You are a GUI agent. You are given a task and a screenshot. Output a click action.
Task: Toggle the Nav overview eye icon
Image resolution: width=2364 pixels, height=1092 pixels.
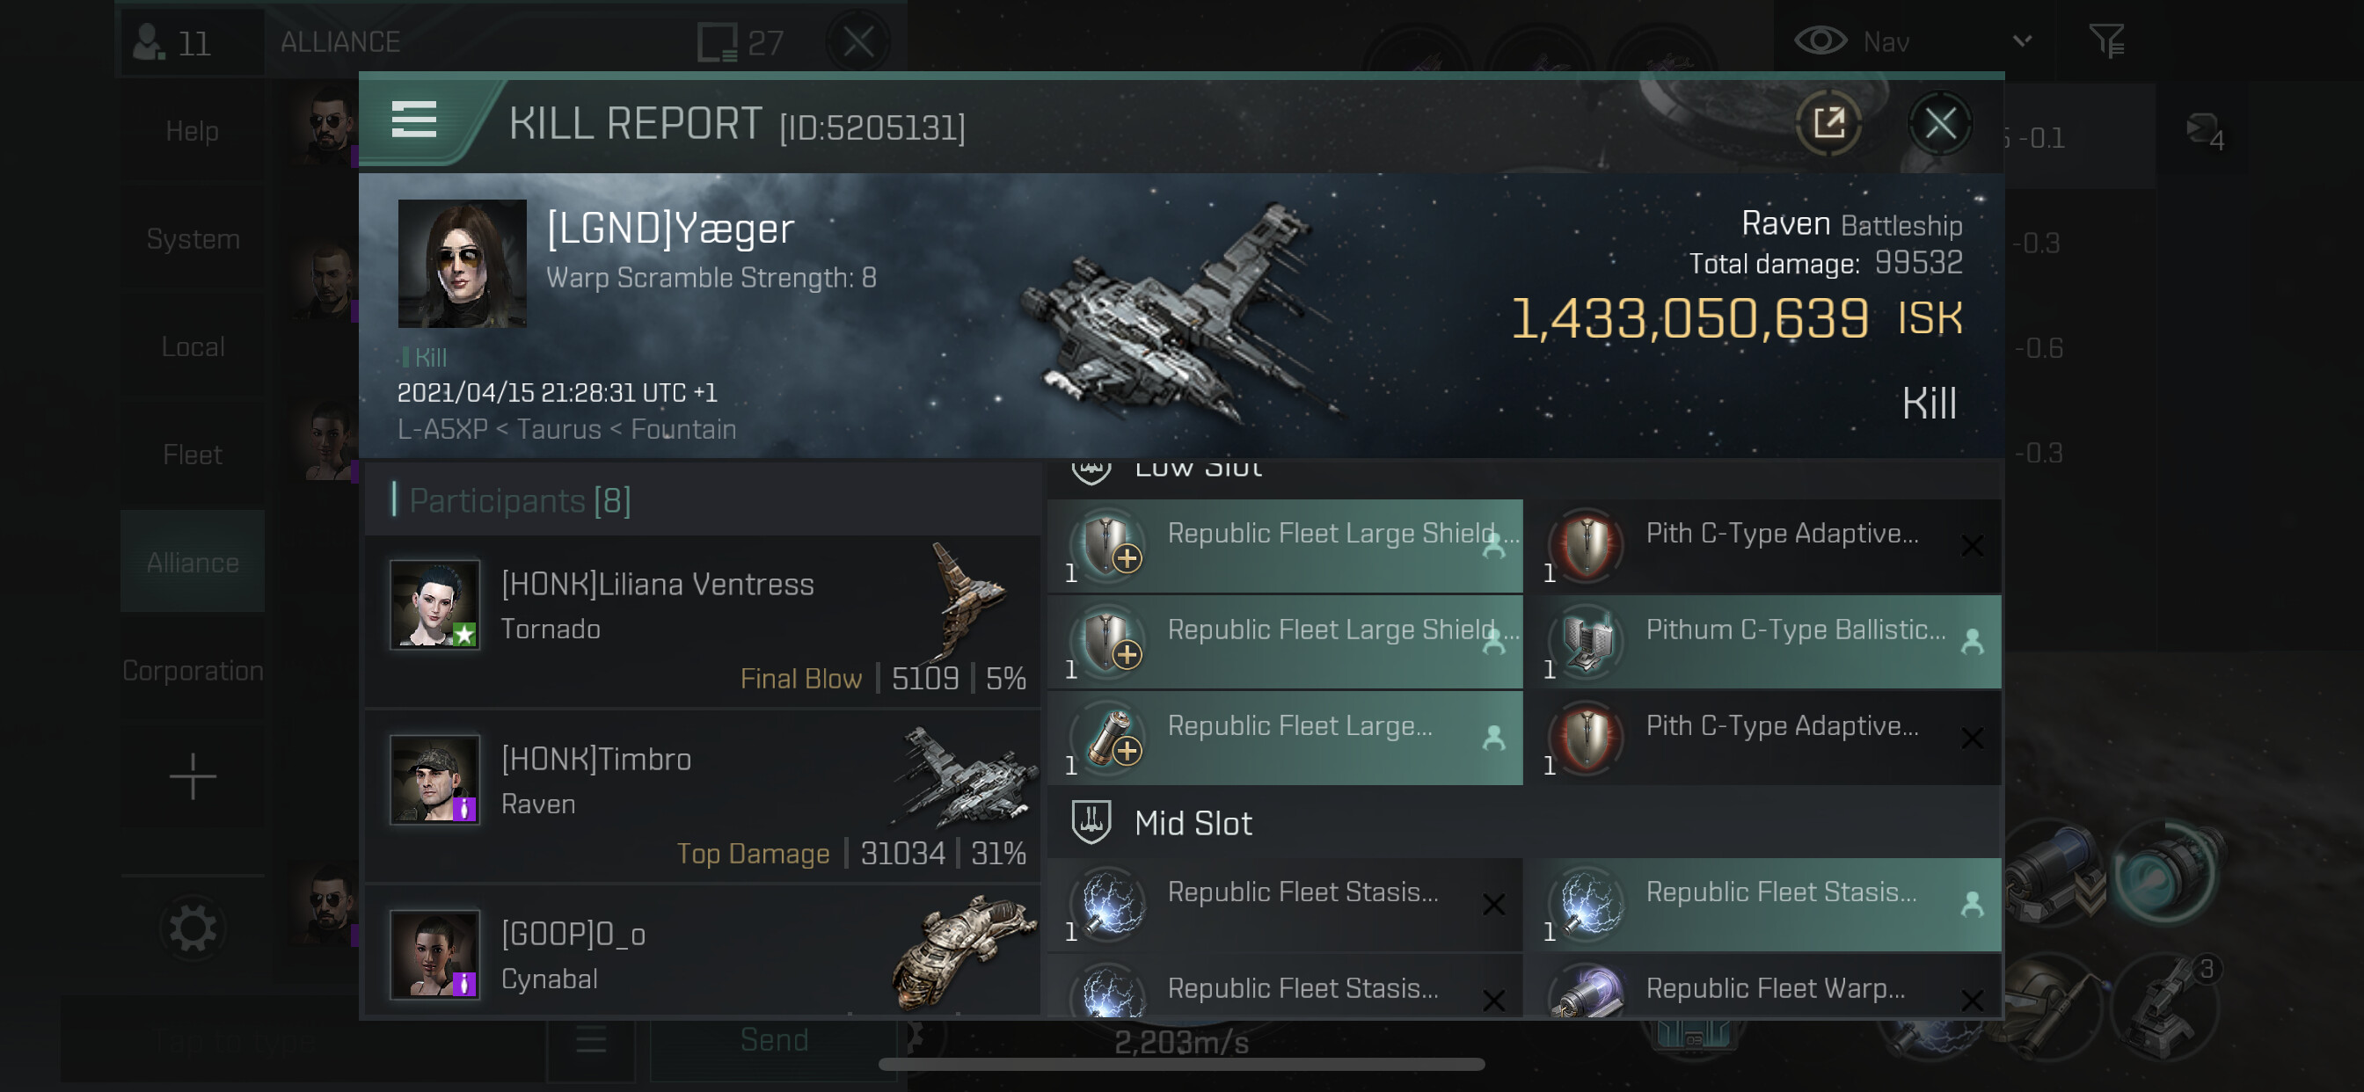tap(1820, 41)
